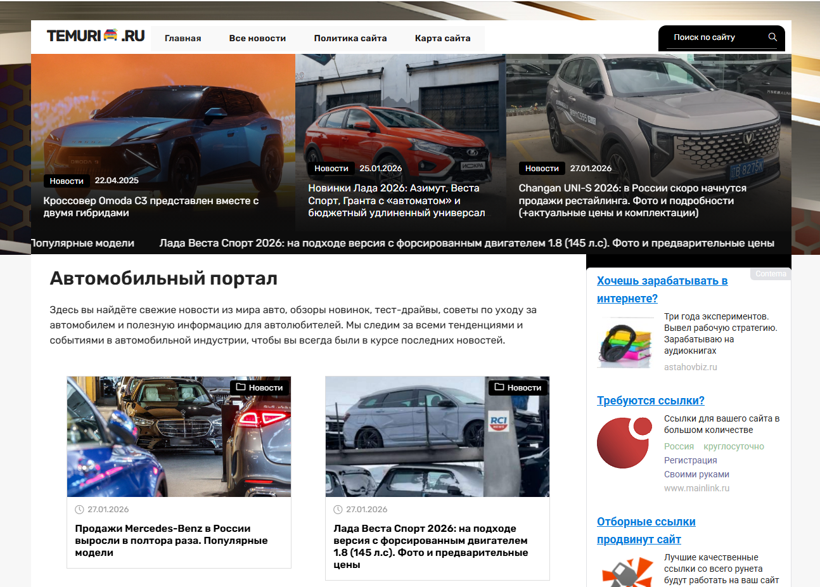Open the Новинки Лада 2026 article headline
The width and height of the screenshot is (820, 587).
397,200
